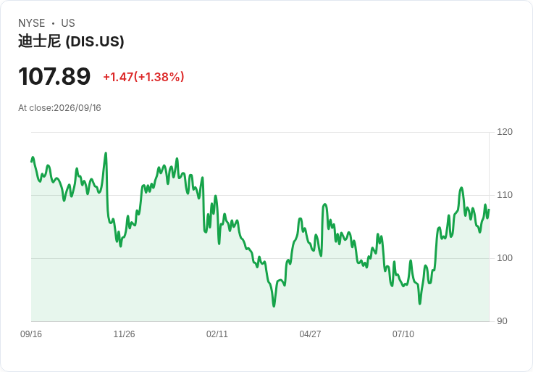This screenshot has width=533, height=372.
Task: Click the 09/16 date axis label
Action: click(x=31, y=334)
